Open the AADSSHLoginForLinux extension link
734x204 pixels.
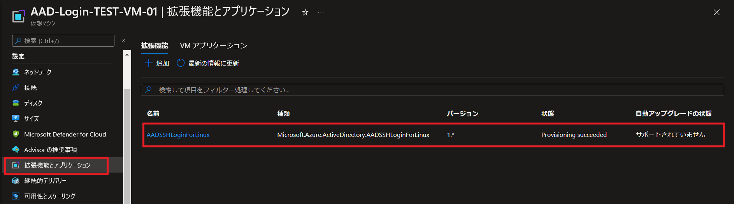click(178, 135)
